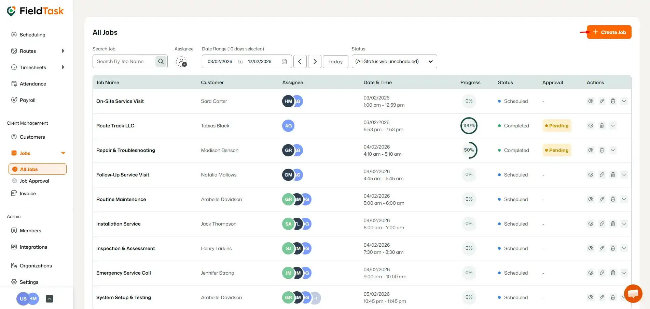
Task: Expand the Routine Maintenance row chevron
Action: (x=624, y=199)
